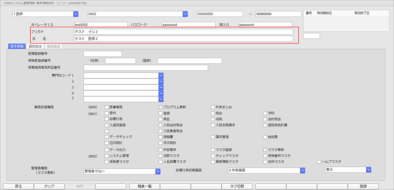Image resolution: width=394 pixels, height=190 pixels.
Task: Toggle the 入退院登録 checkbox
Action: point(106,125)
